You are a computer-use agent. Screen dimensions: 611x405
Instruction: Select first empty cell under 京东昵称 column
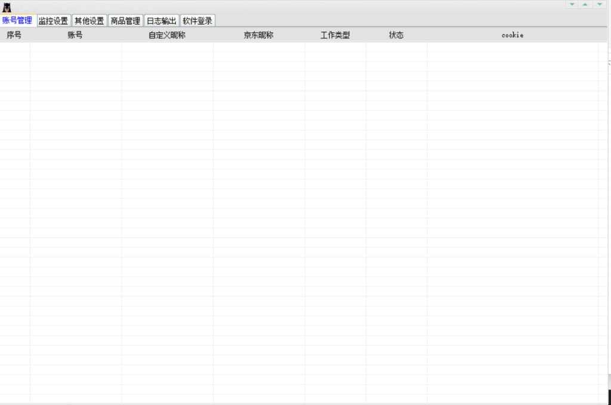pyautogui.click(x=258, y=47)
